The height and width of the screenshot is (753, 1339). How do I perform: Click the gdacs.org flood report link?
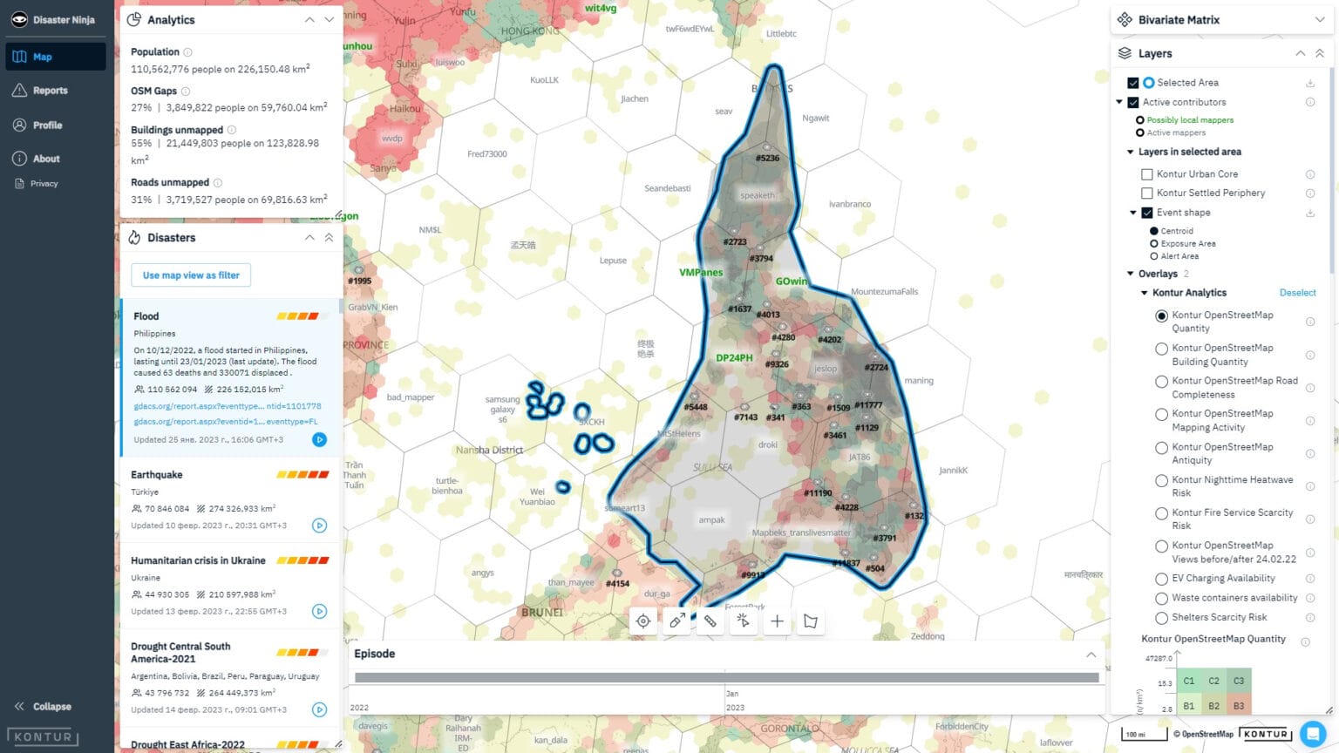coord(225,406)
